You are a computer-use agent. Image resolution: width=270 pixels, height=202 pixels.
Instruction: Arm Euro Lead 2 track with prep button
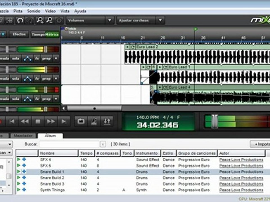[x=46, y=59]
